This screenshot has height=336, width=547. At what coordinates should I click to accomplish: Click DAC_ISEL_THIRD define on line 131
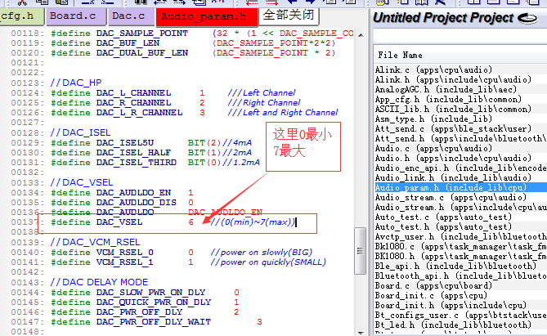137,163
